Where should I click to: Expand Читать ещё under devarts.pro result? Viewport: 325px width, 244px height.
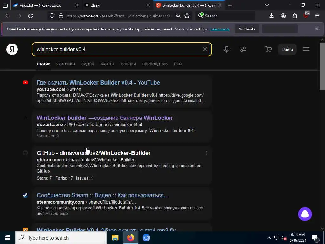pyautogui.click(x=48, y=136)
